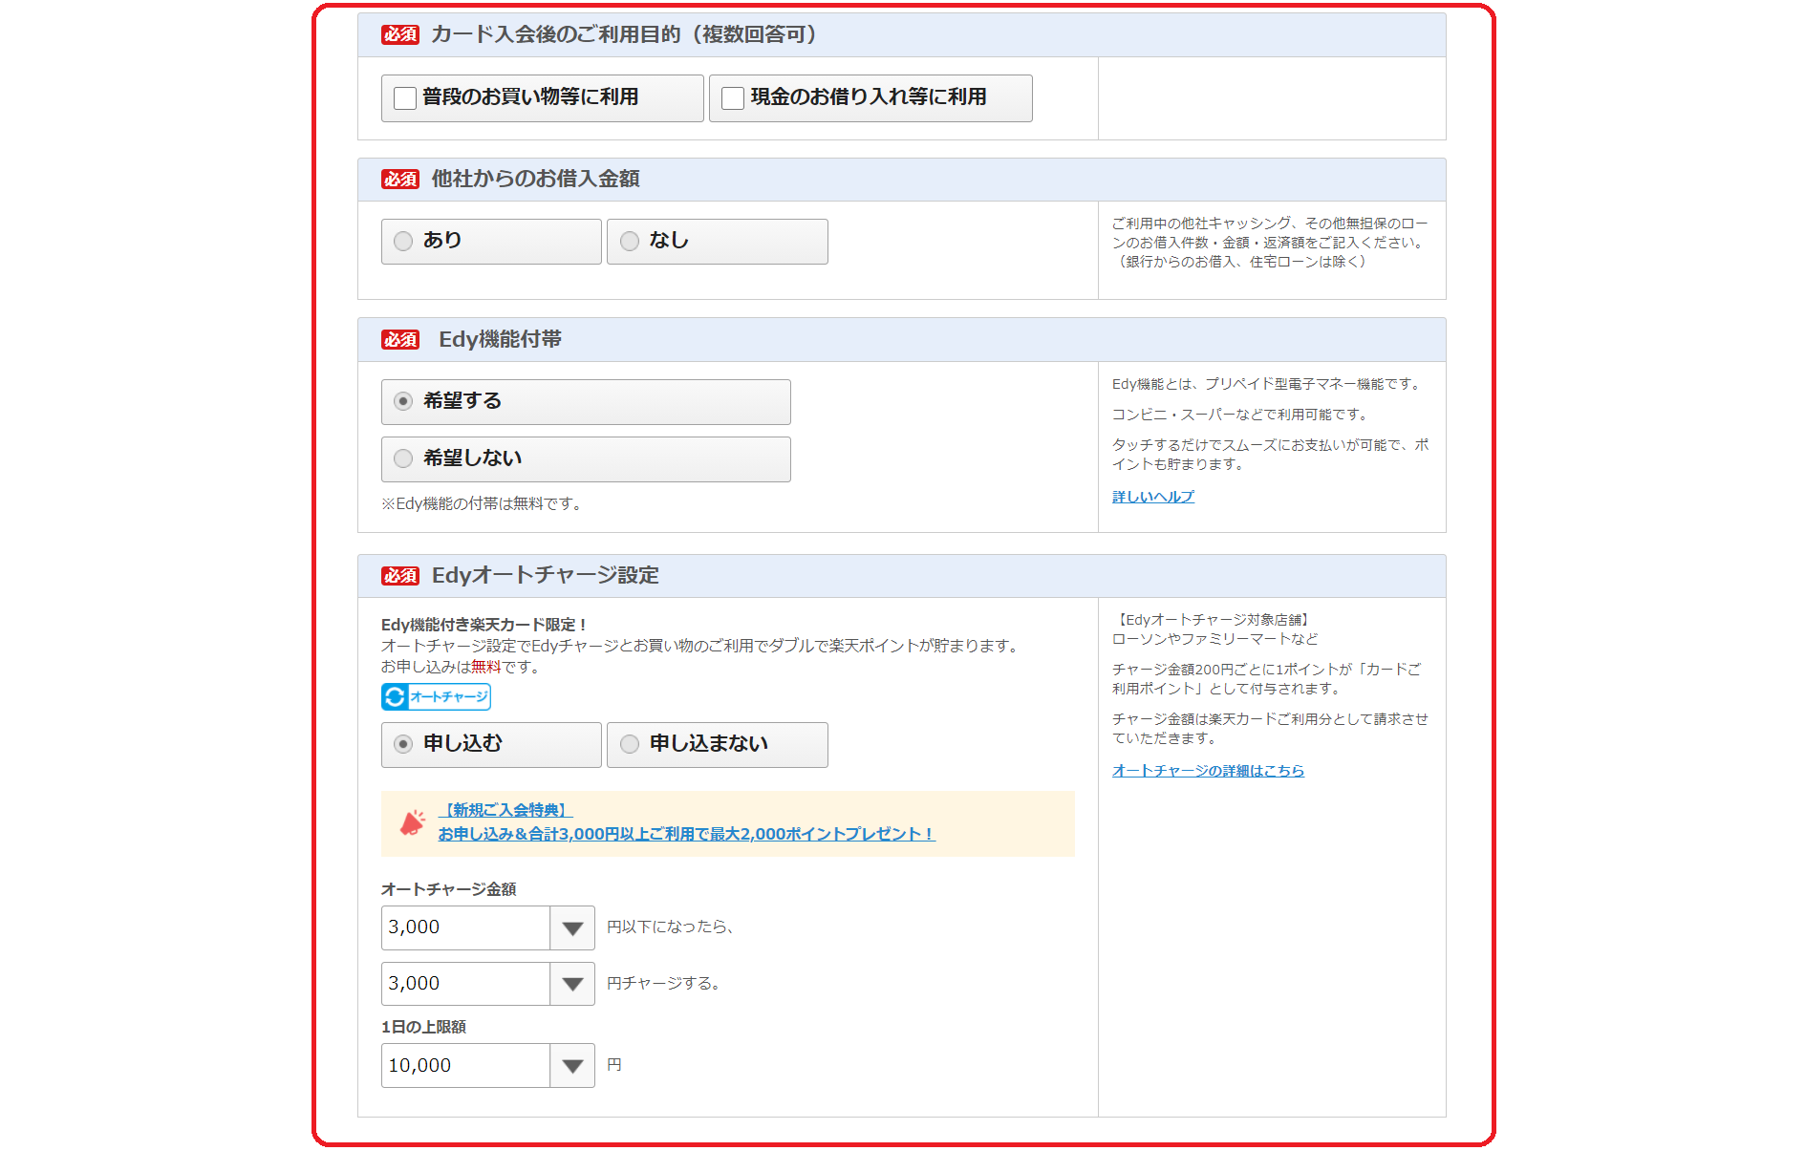The image size is (1805, 1172).
Task: Click the 他社からのお借入金額 heading
Action: (536, 179)
